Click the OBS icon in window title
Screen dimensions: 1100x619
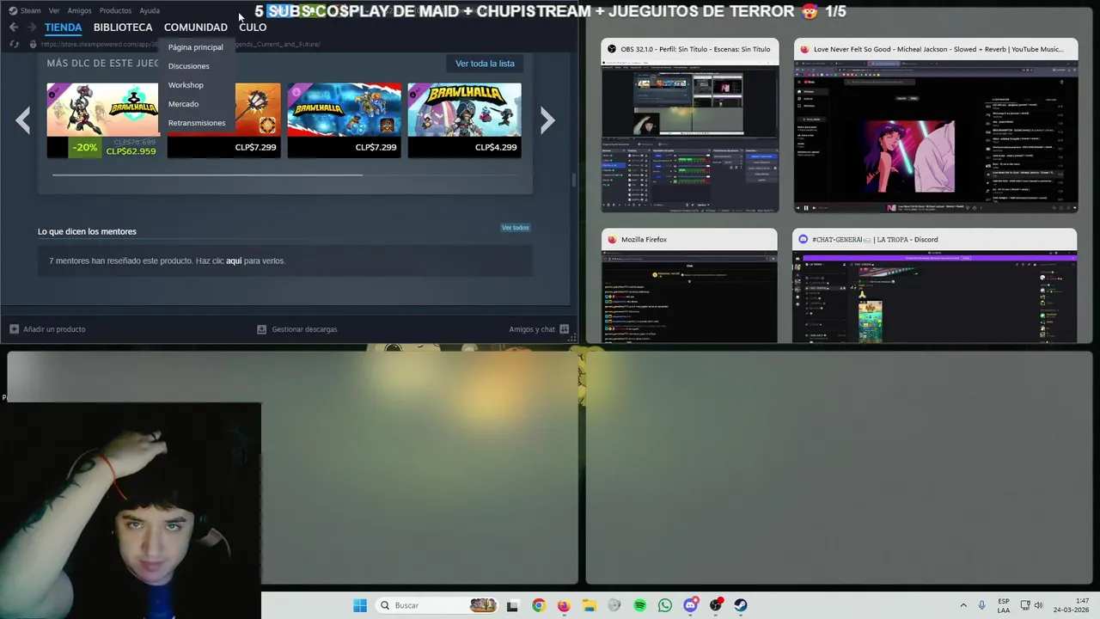coord(612,49)
